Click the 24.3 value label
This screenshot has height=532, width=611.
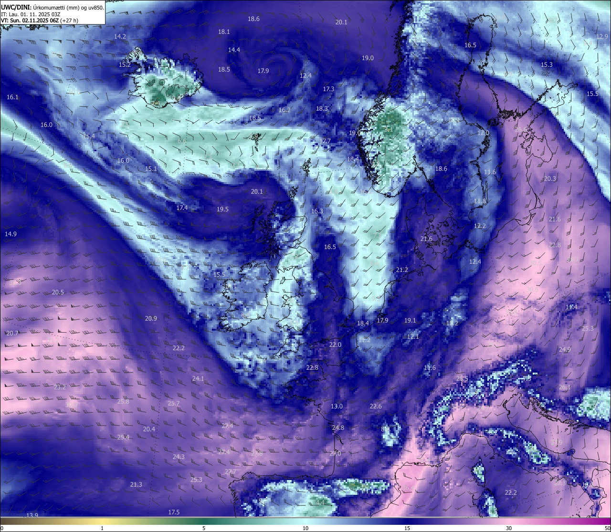(179, 457)
